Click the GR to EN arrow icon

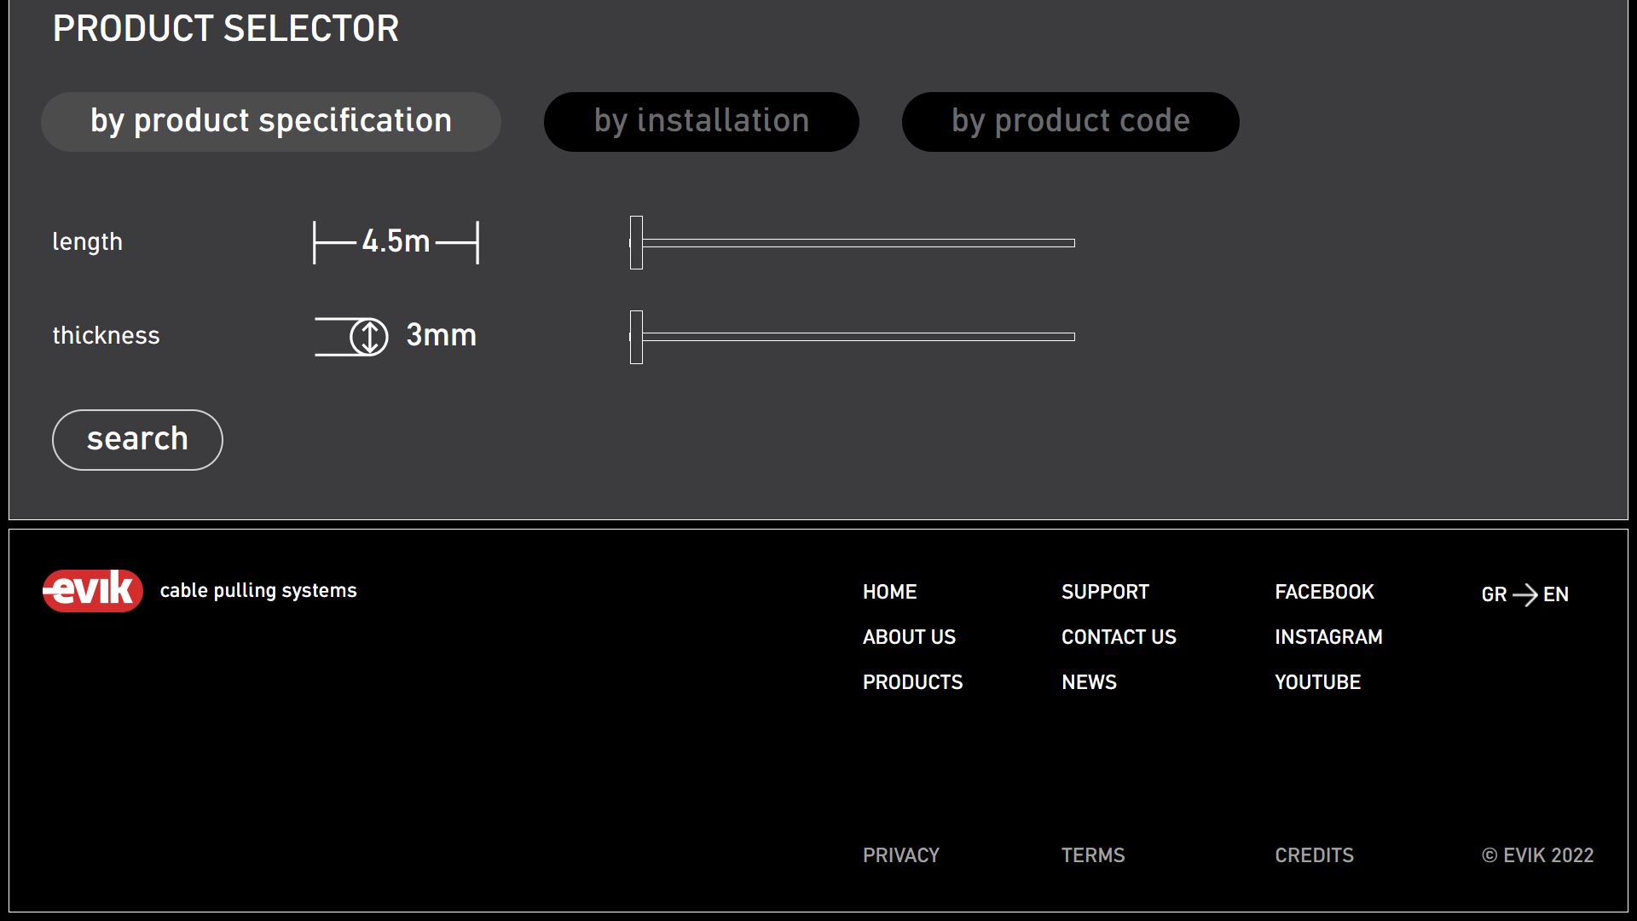pyautogui.click(x=1524, y=594)
